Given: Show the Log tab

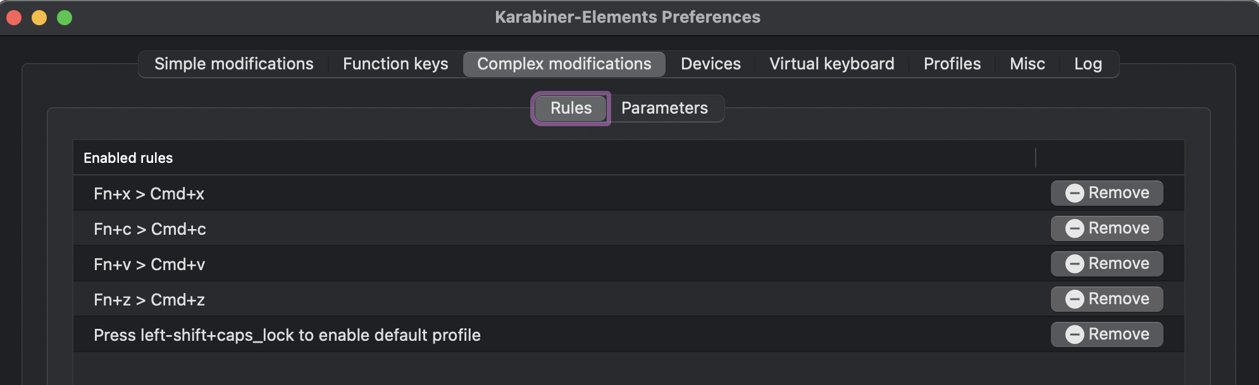Looking at the screenshot, I should (x=1088, y=64).
